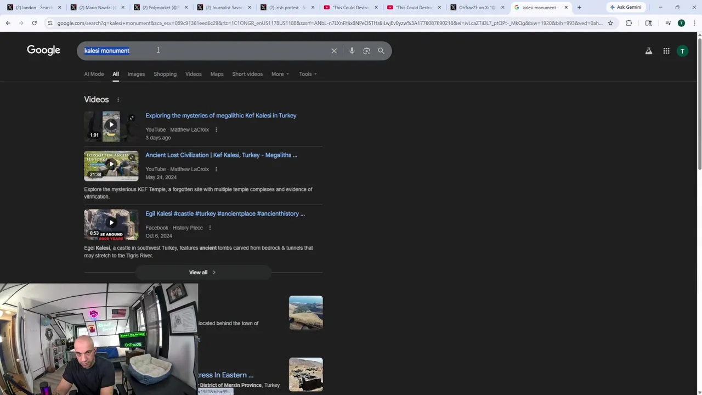702x395 pixels.
Task: Open AI Mode search tab
Action: coord(94,74)
